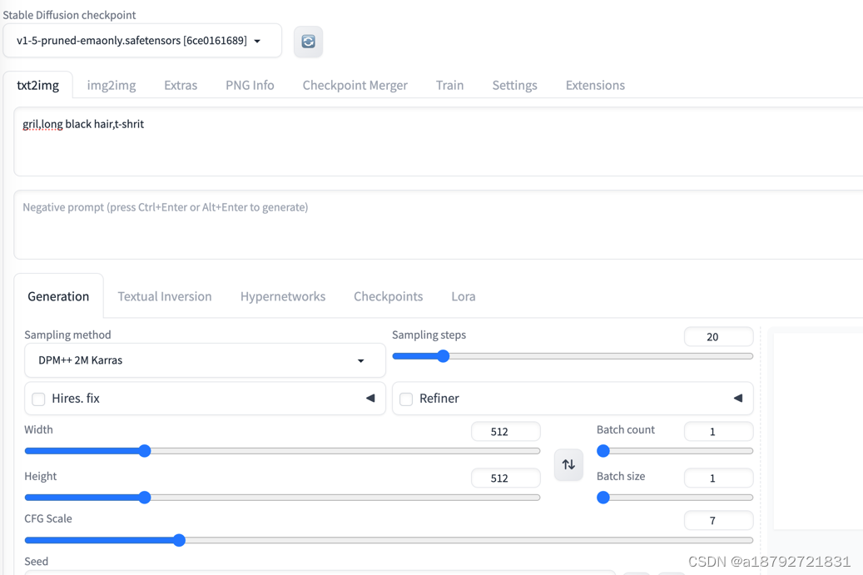Screen dimensions: 863x575
Task: Click the Height number field
Action: click(505, 478)
